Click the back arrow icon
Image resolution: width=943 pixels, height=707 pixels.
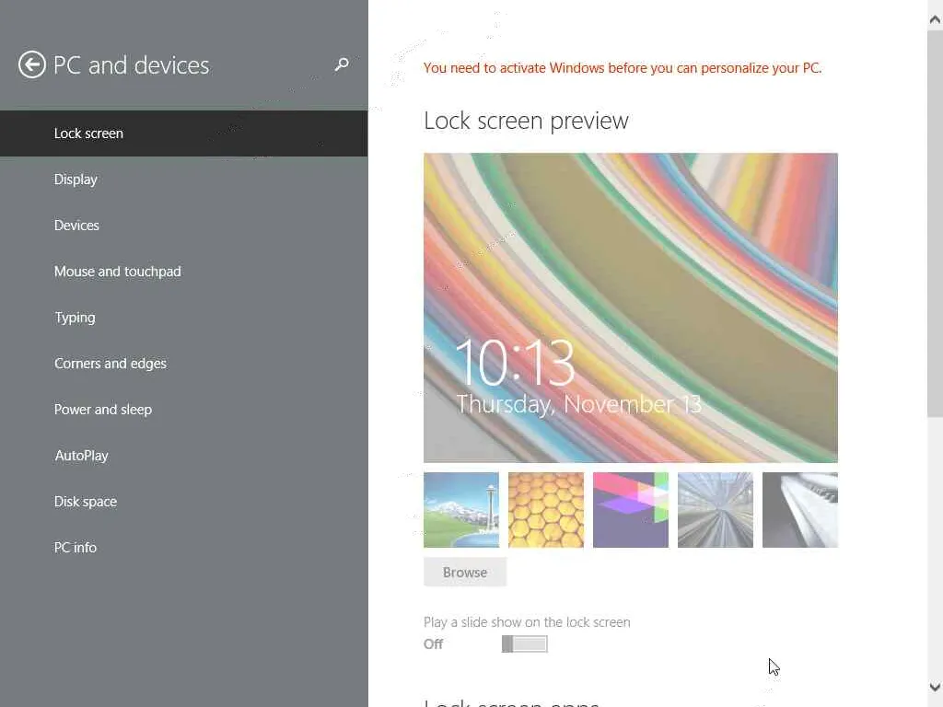[x=32, y=64]
